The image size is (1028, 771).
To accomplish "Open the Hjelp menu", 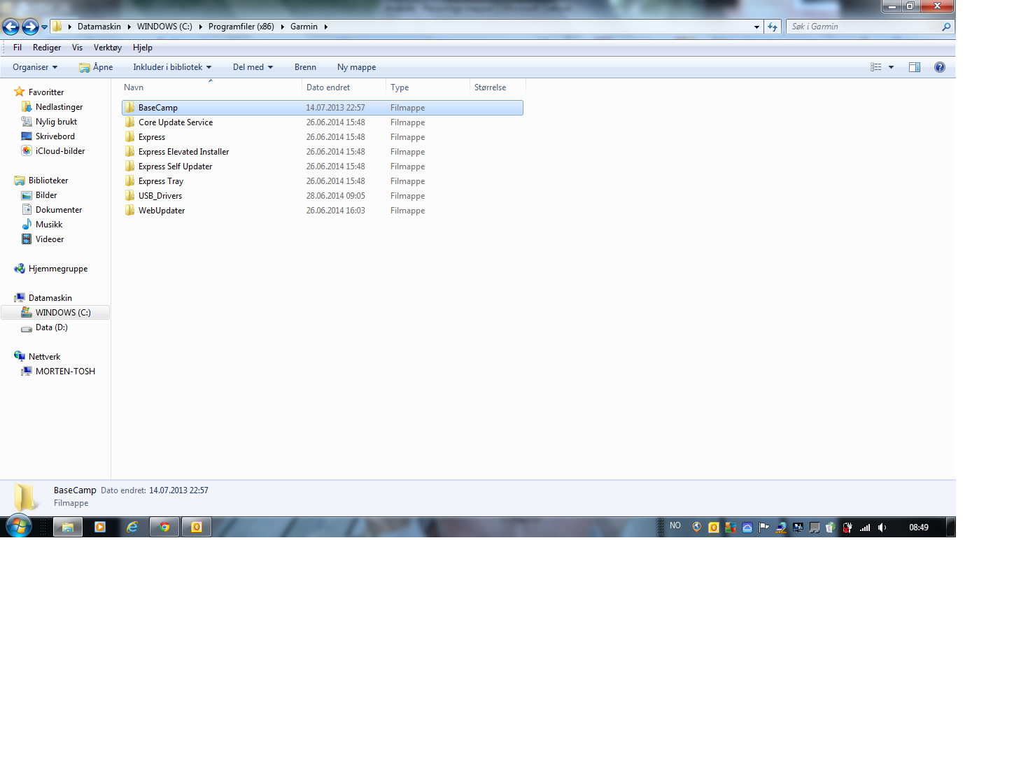I will click(143, 48).
